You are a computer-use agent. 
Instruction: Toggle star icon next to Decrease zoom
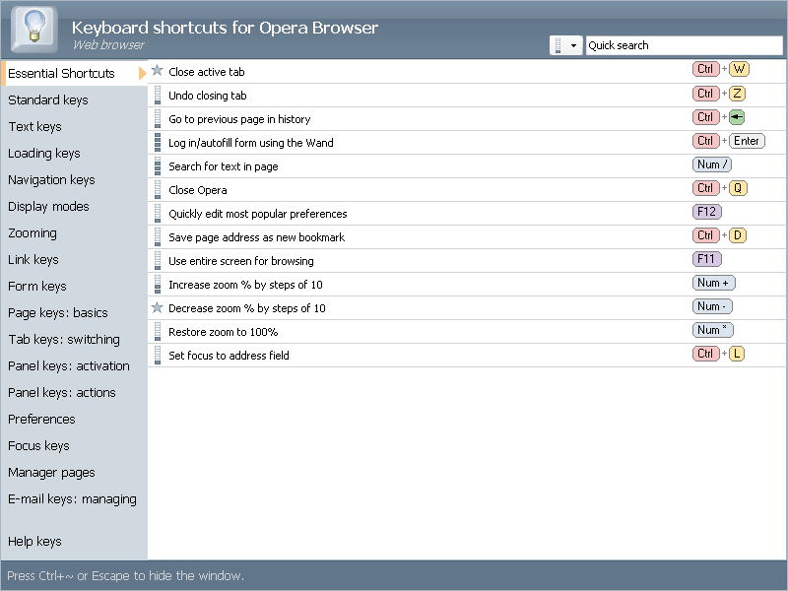click(158, 307)
